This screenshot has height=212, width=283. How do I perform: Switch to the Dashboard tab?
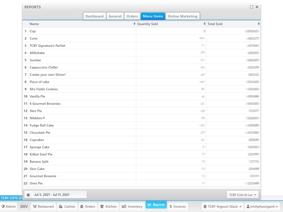[94, 16]
